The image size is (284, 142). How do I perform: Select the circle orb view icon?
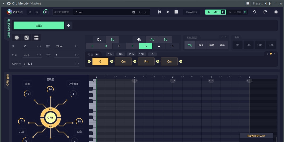point(17,38)
